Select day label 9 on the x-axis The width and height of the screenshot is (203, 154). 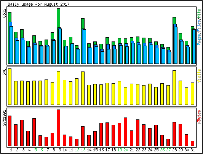click(60, 150)
